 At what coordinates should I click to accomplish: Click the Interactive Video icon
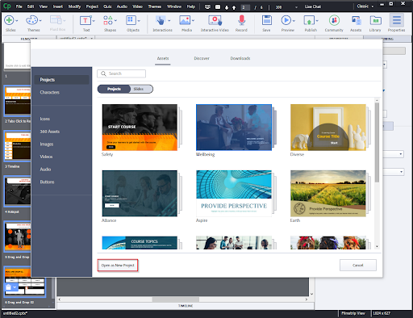pos(215,20)
